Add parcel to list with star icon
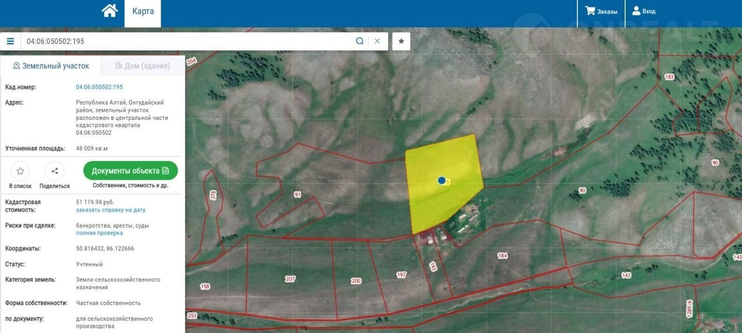The width and height of the screenshot is (742, 333). 20,171
